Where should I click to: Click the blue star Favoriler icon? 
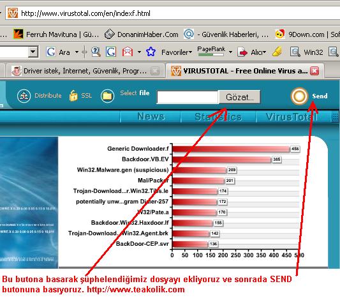(x=151, y=52)
